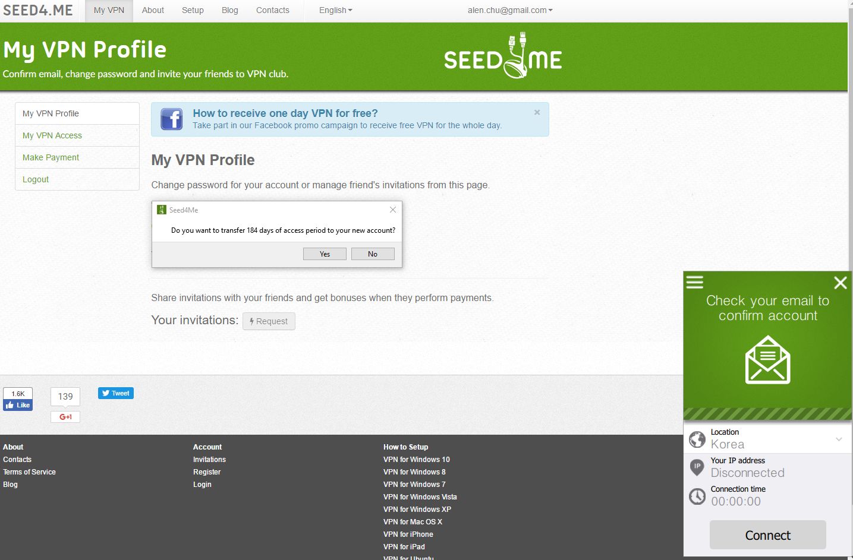The height and width of the screenshot is (560, 853).
Task: Click the envelope email confirmation icon
Action: pos(767,360)
